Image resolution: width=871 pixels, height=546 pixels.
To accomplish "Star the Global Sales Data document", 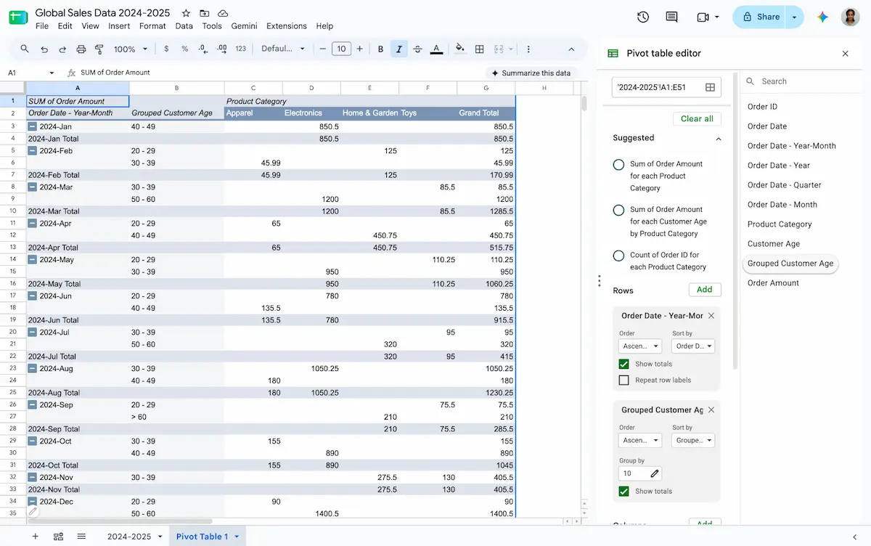I will tap(186, 13).
